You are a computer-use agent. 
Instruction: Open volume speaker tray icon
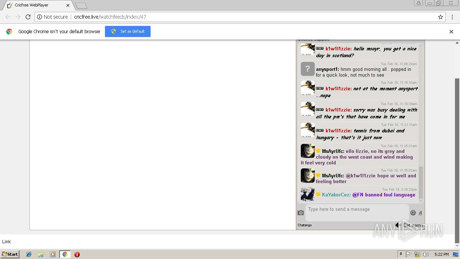click(426, 254)
